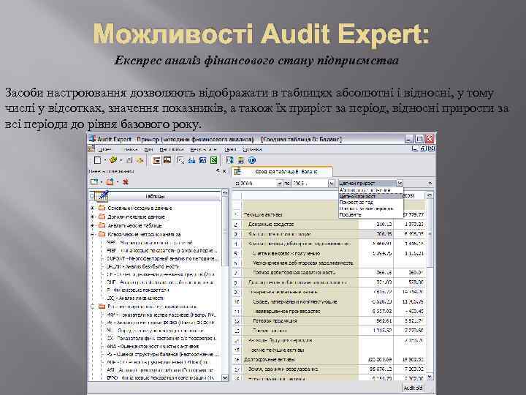The image size is (526, 395).
Task: Click 'Незавершенное производство' row label
Action: tap(286, 312)
